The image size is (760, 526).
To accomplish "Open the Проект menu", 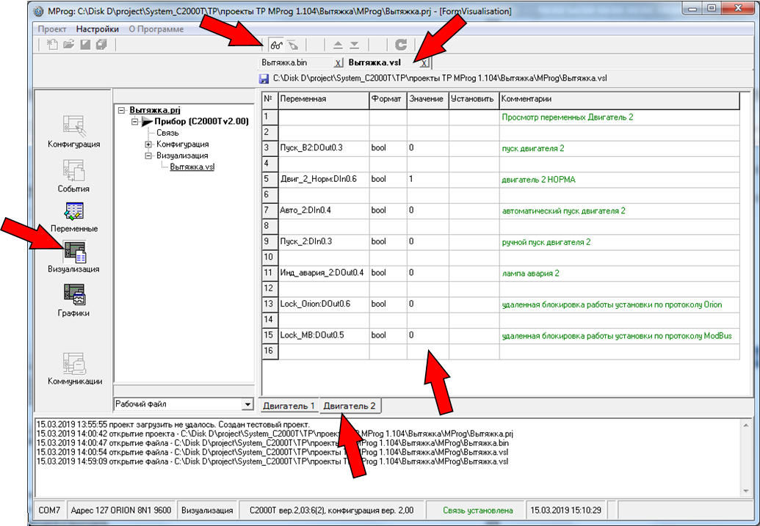I will pos(52,29).
